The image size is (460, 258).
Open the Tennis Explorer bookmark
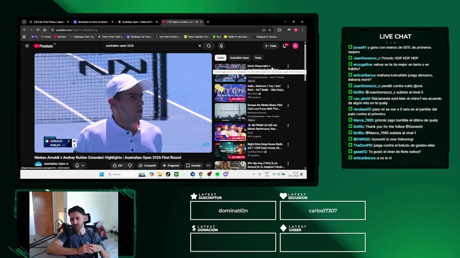pos(196,37)
